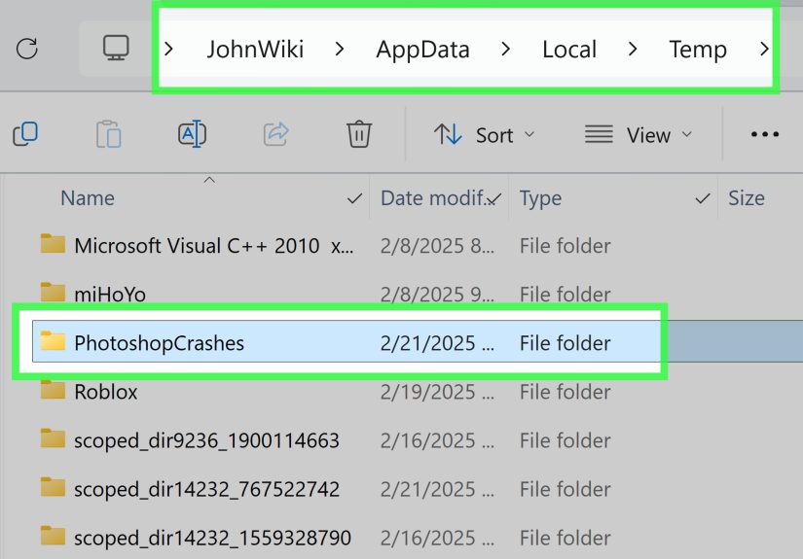Click the Paste clipboard icon
Viewport: 803px width, 559px height.
click(x=109, y=134)
